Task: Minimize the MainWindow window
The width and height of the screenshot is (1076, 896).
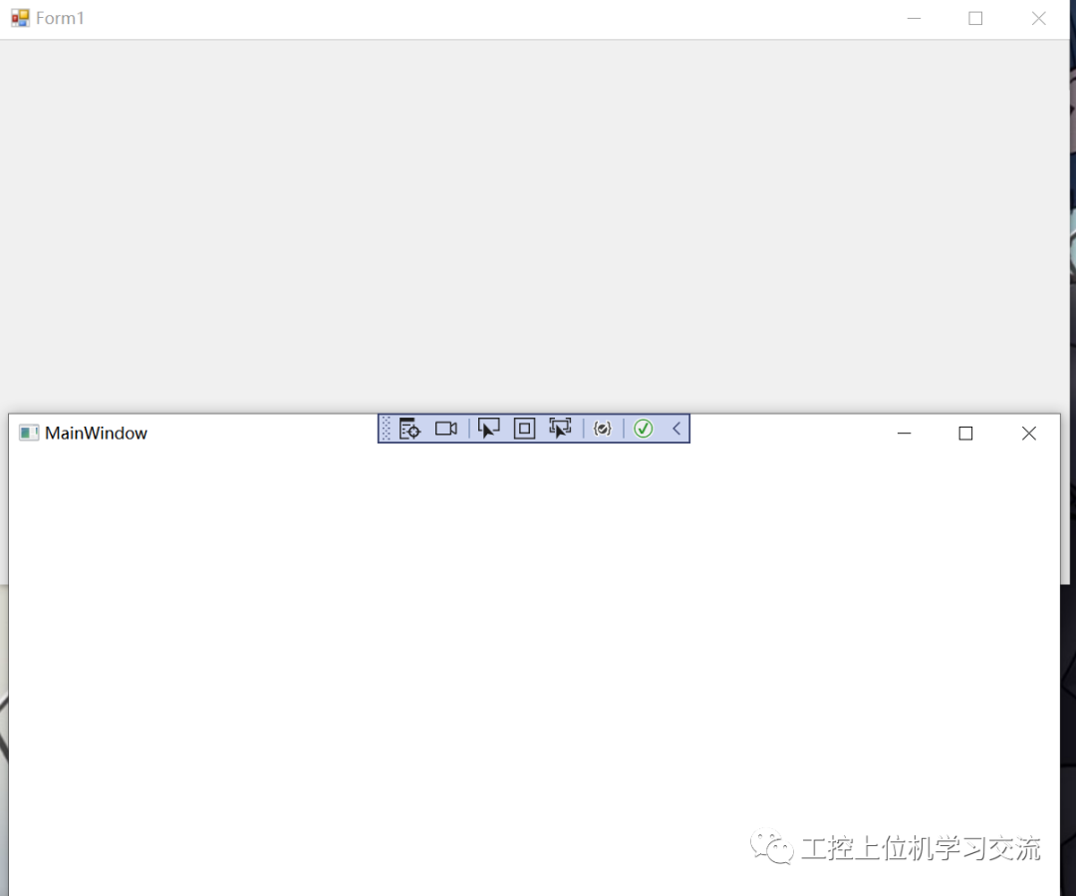Action: [904, 434]
